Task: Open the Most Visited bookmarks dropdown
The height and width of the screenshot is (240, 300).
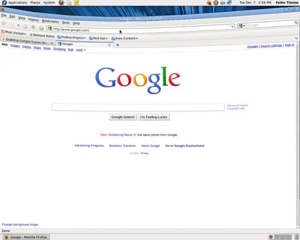Action: [13, 33]
